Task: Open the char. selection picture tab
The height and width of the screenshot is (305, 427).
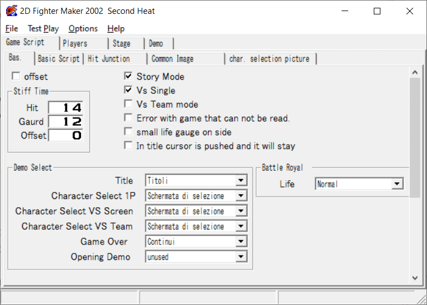Action: coord(271,59)
